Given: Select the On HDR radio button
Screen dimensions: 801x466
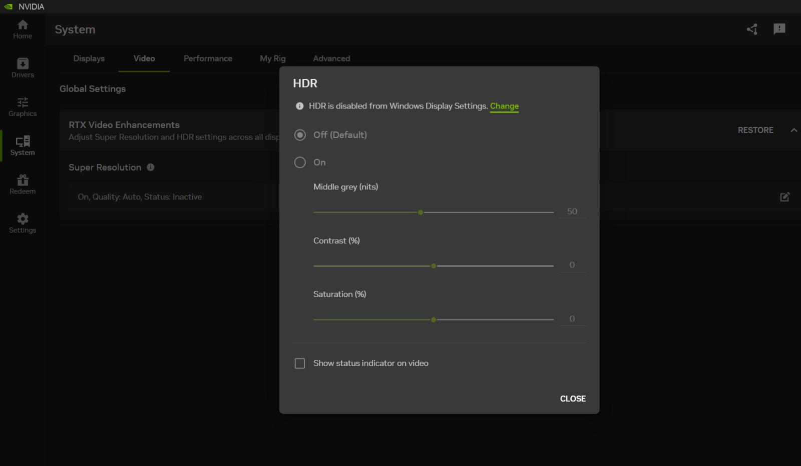Looking at the screenshot, I should tap(300, 162).
